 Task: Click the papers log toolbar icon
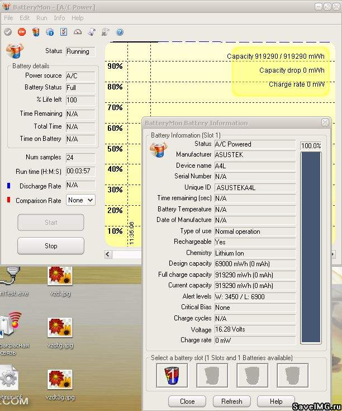tap(92, 32)
